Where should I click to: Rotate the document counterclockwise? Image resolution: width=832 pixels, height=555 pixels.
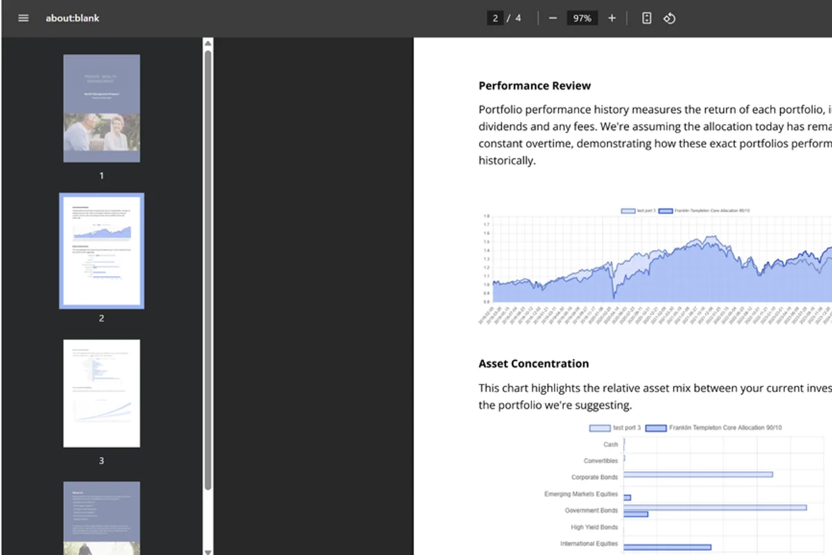coord(669,18)
